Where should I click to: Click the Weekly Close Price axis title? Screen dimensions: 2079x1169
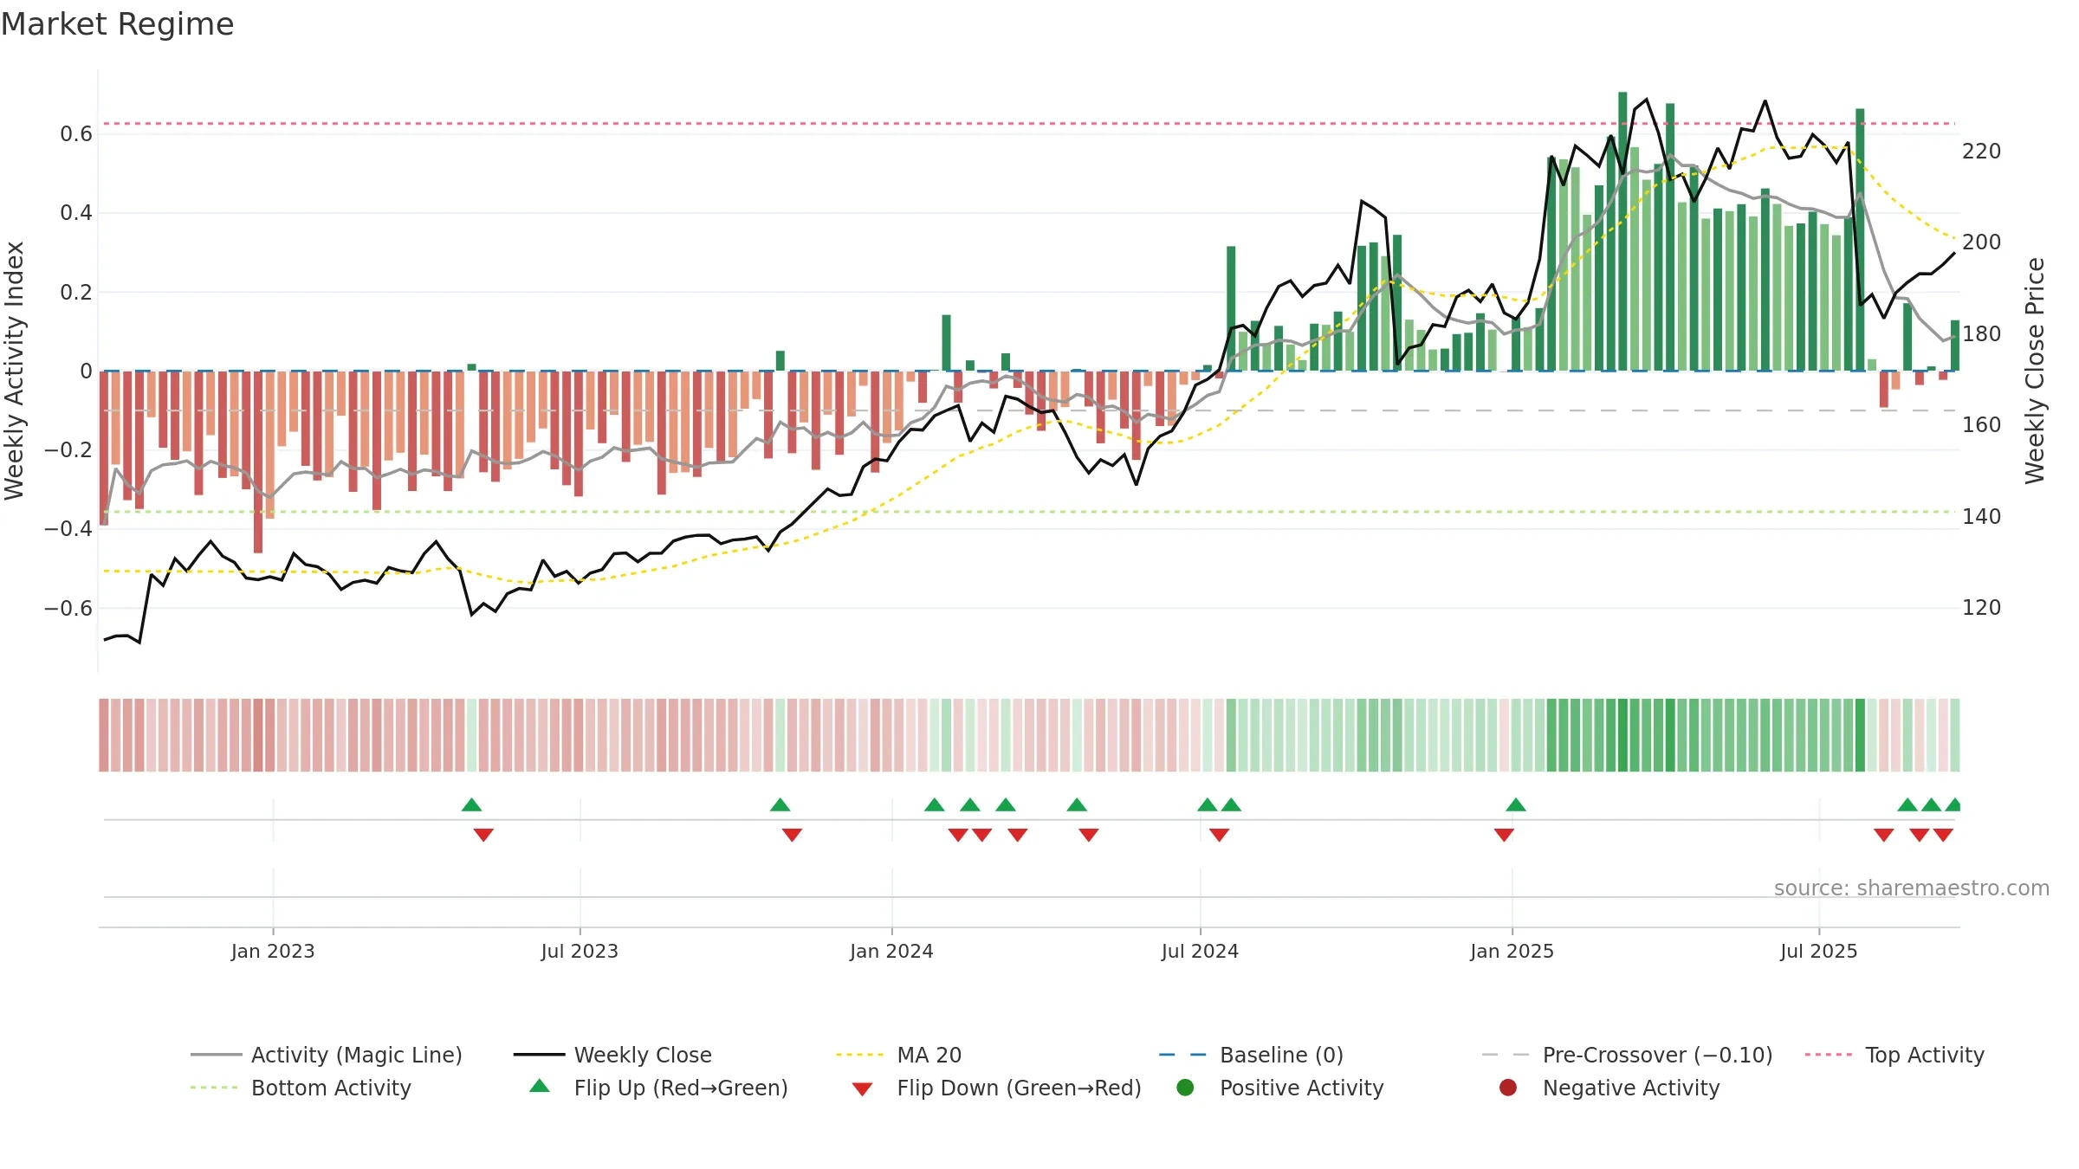(2035, 371)
